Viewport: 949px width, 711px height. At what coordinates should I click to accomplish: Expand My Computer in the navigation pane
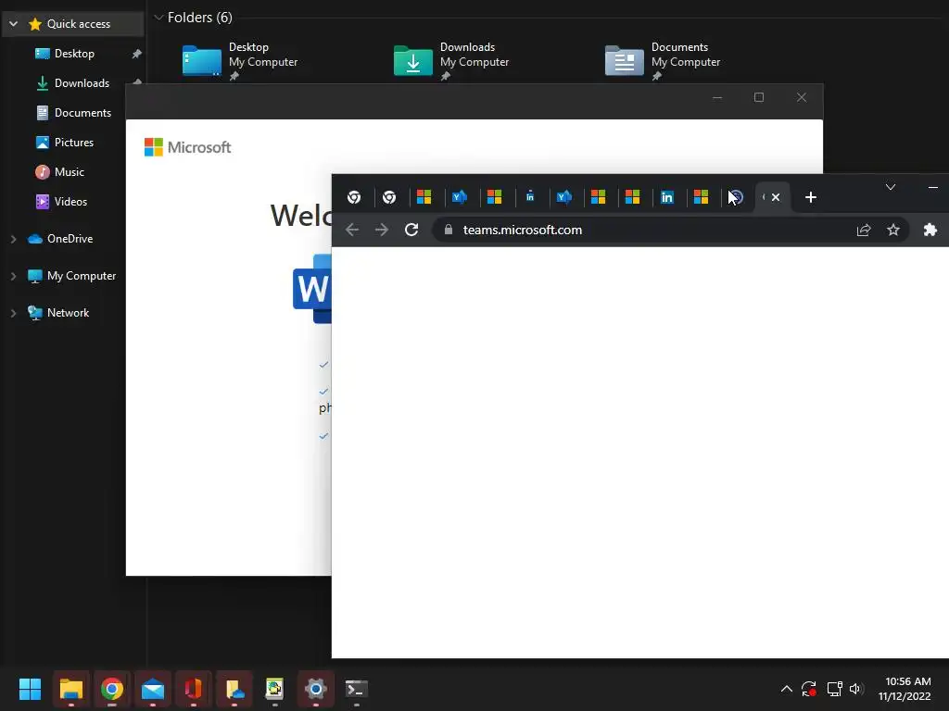[13, 276]
